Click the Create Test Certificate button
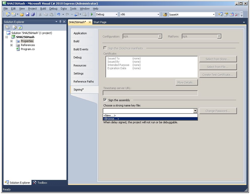 (218, 75)
